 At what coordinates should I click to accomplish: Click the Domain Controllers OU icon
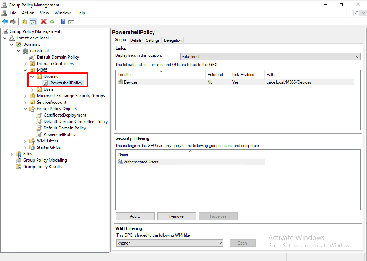tap(32, 64)
